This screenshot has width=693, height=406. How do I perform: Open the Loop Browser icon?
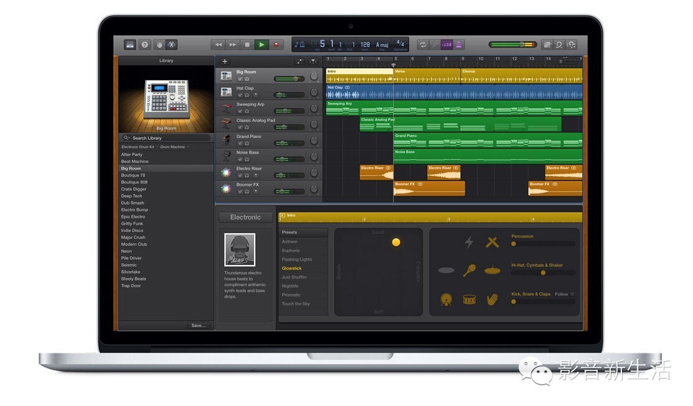(x=559, y=45)
